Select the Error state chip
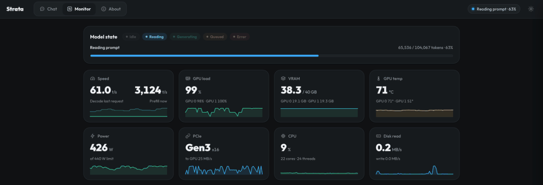Viewport: 543px width, 185px height. tap(239, 37)
